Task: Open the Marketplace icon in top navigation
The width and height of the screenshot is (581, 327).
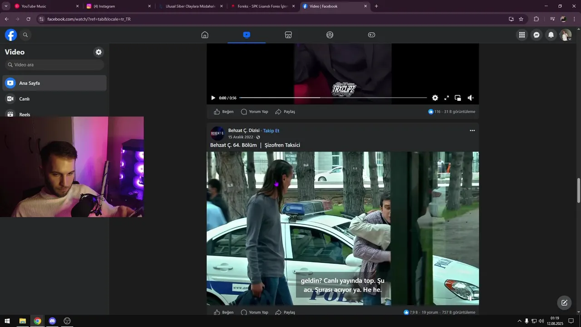Action: point(288,35)
